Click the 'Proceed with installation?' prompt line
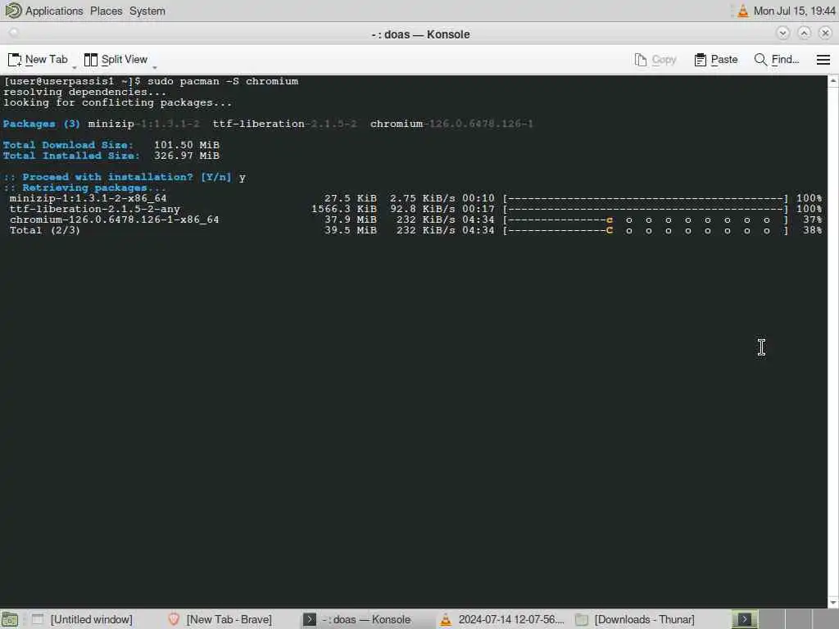The height and width of the screenshot is (629, 839). coord(125,177)
